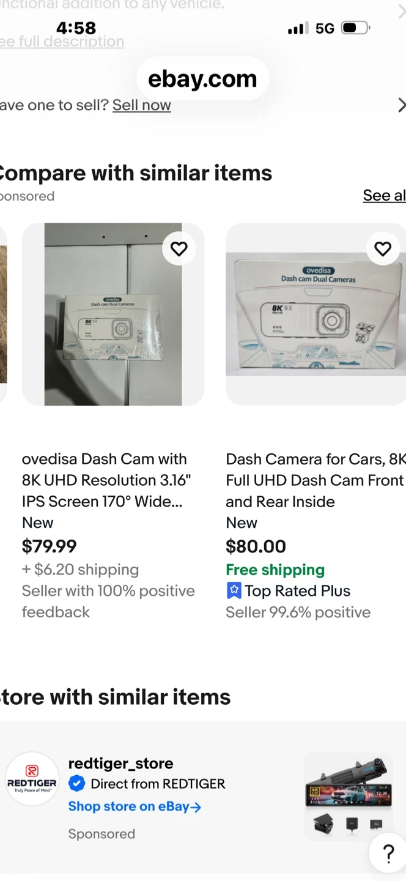This screenshot has height=881, width=406.
Task: Tap the Top Rated Plus badge icon
Action: (x=234, y=590)
